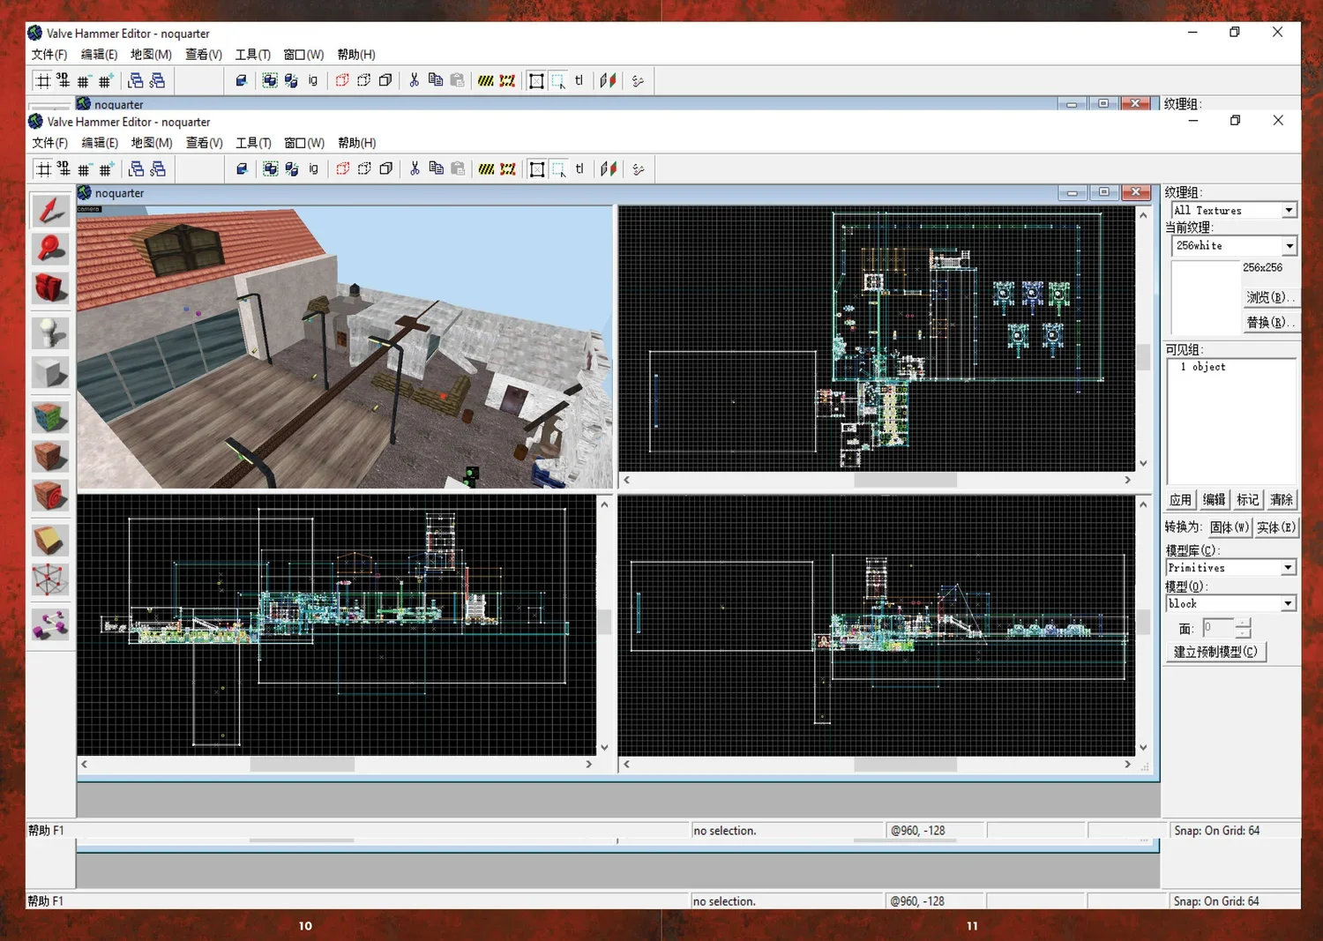Open the 工具(T) menu
This screenshot has width=1323, height=941.
pyautogui.click(x=253, y=143)
